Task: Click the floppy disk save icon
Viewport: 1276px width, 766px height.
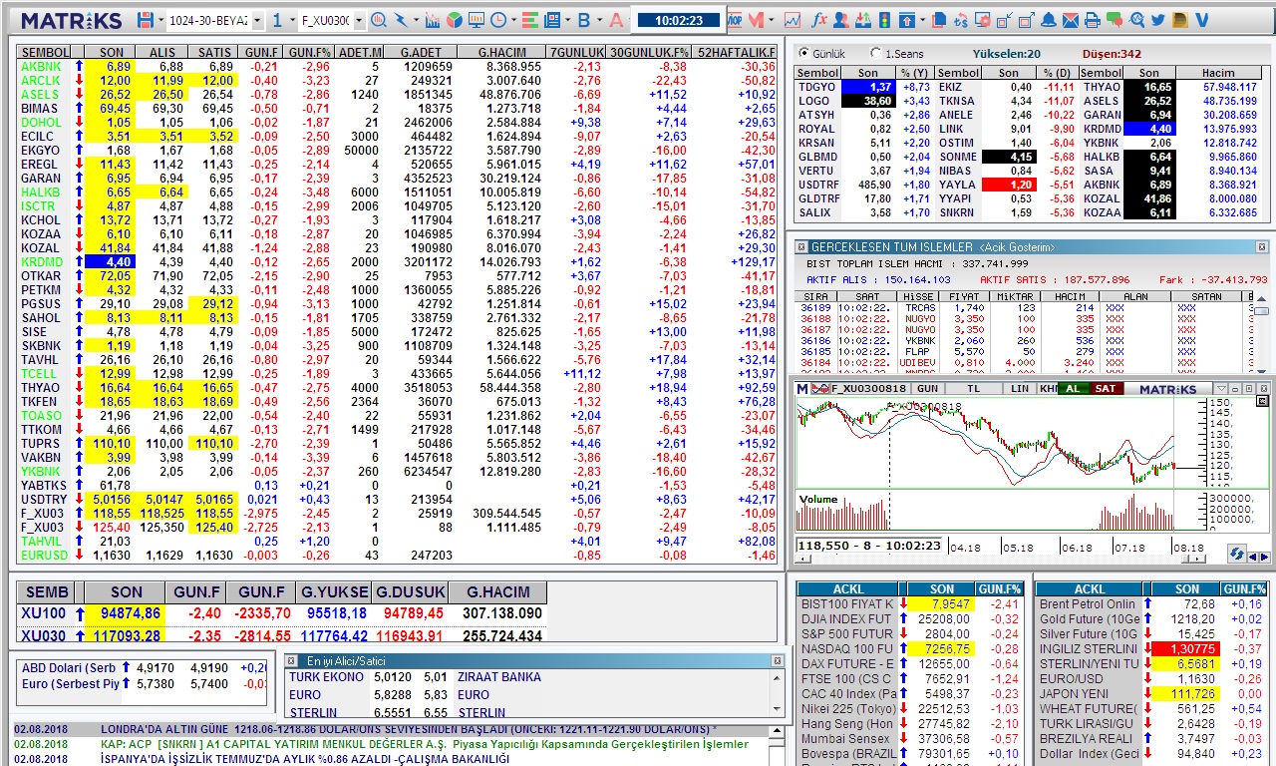Action: [146, 20]
